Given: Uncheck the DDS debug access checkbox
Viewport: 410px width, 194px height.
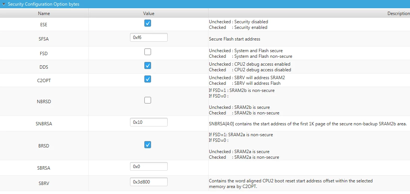Looking at the screenshot, I should tap(148, 66).
